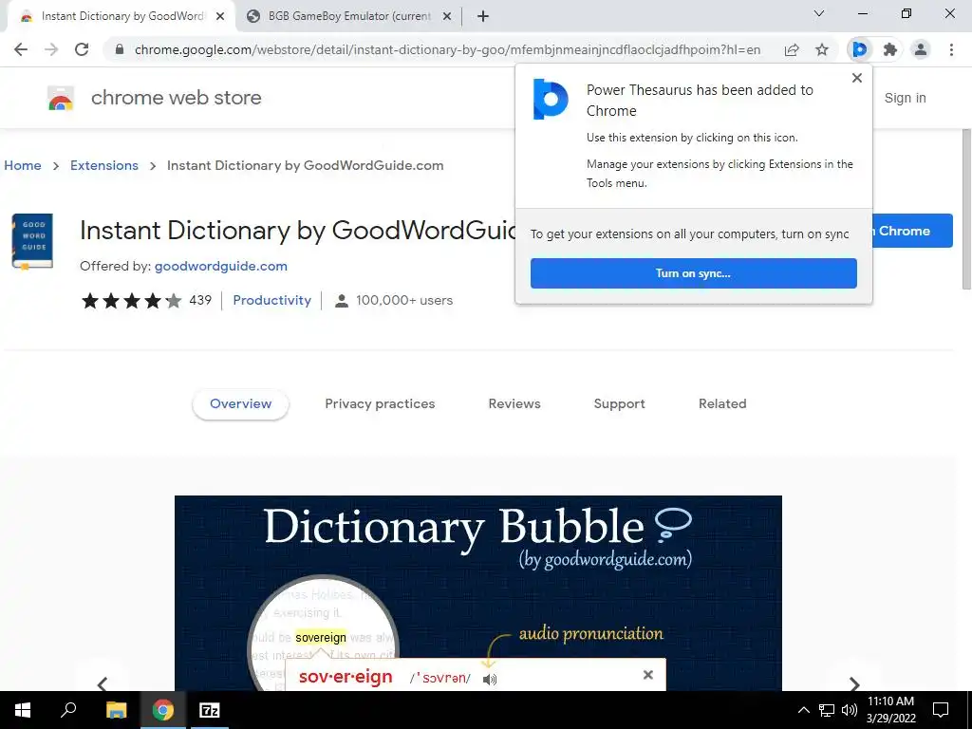Viewport: 972px width, 729px height.
Task: Click the Dictionary Bubble screenshot image
Action: [x=478, y=593]
